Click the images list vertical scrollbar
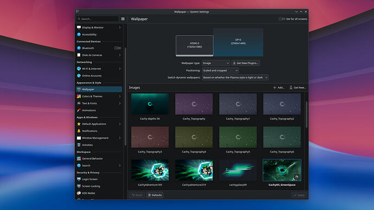Screen dimensions: 374x210 pos(306,114)
